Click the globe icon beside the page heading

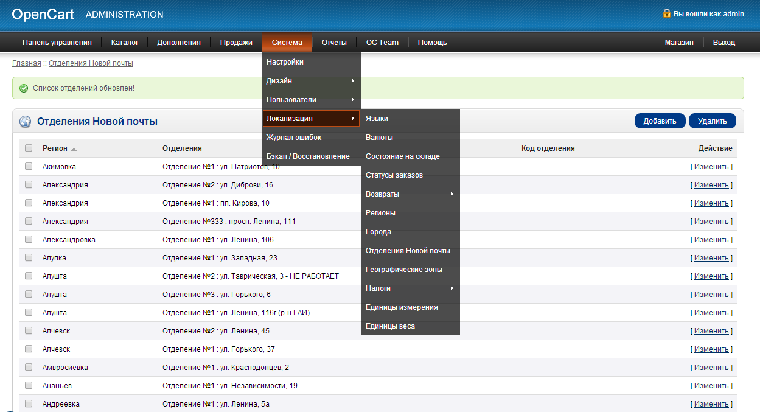tap(26, 122)
